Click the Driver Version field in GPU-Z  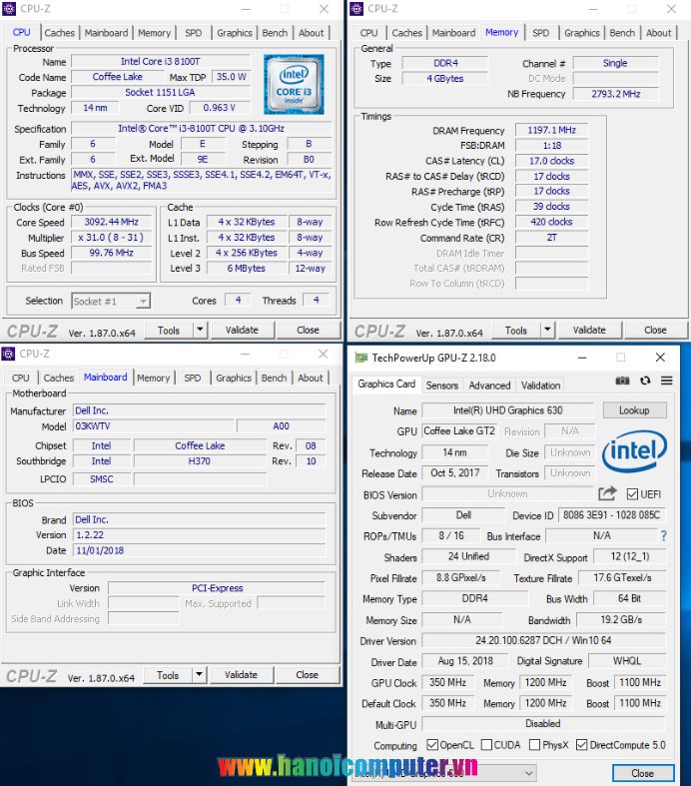tap(543, 640)
